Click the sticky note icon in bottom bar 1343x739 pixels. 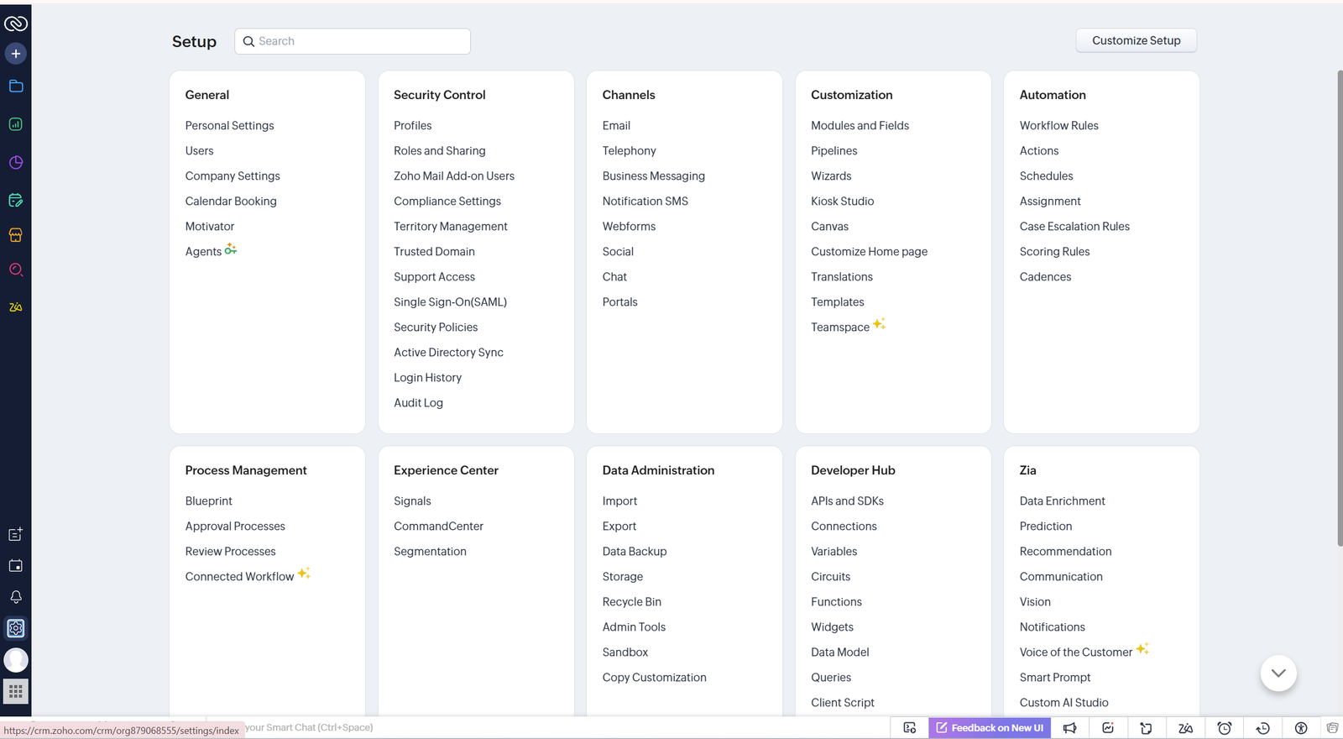pos(1146,728)
